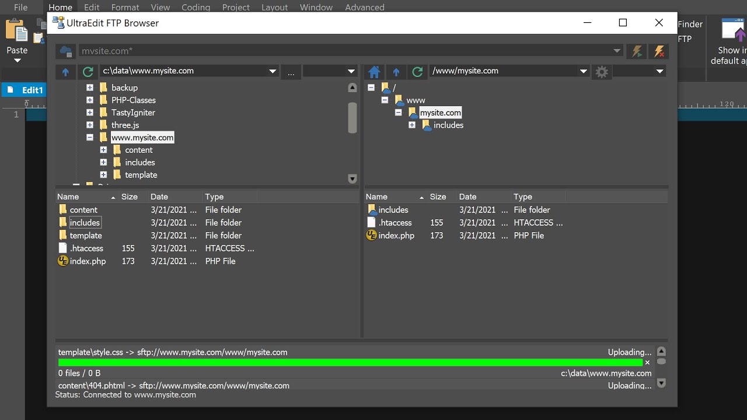Sort local list by Name column
The height and width of the screenshot is (420, 747).
87,197
